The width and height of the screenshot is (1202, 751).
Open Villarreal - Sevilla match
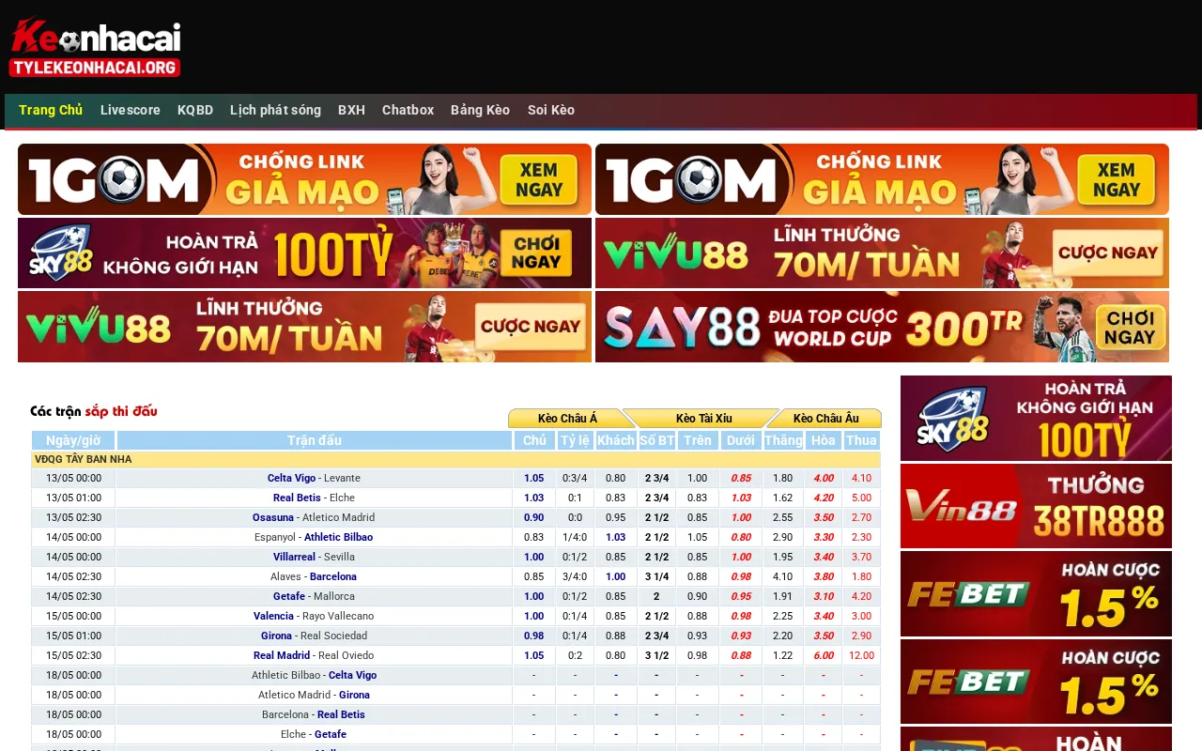point(314,557)
